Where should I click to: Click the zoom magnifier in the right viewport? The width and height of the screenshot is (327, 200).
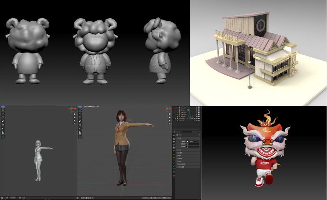click(170, 113)
